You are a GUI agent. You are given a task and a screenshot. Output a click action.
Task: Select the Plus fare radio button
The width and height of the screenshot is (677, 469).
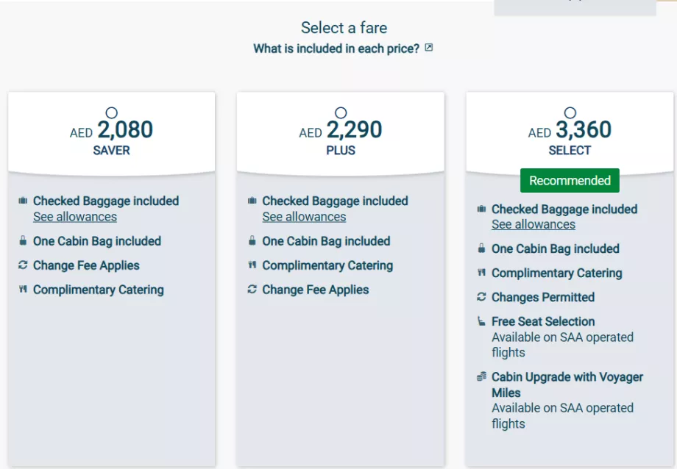[340, 112]
